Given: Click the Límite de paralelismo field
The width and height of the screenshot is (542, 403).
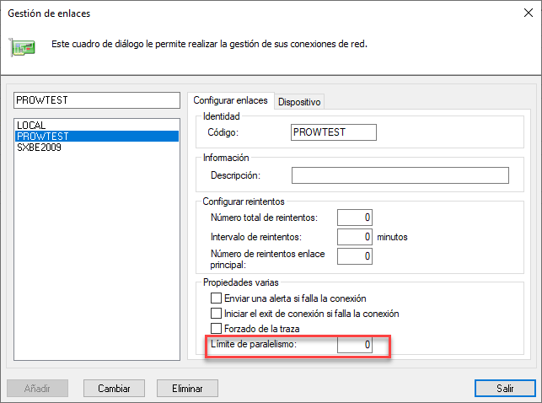Looking at the screenshot, I should pos(355,346).
